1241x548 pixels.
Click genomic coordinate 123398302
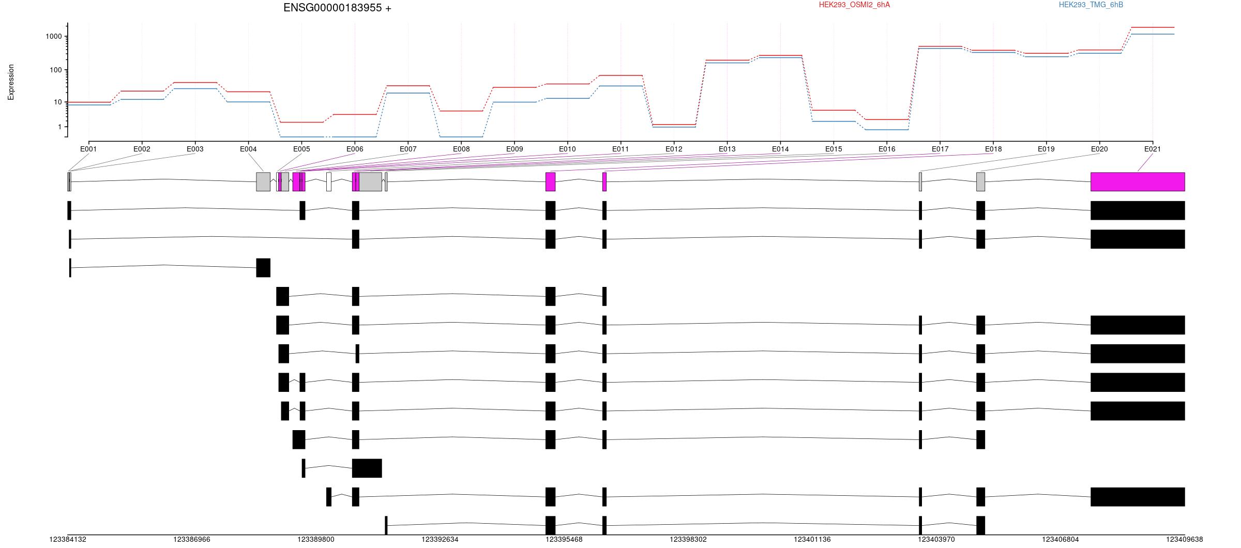tap(688, 539)
